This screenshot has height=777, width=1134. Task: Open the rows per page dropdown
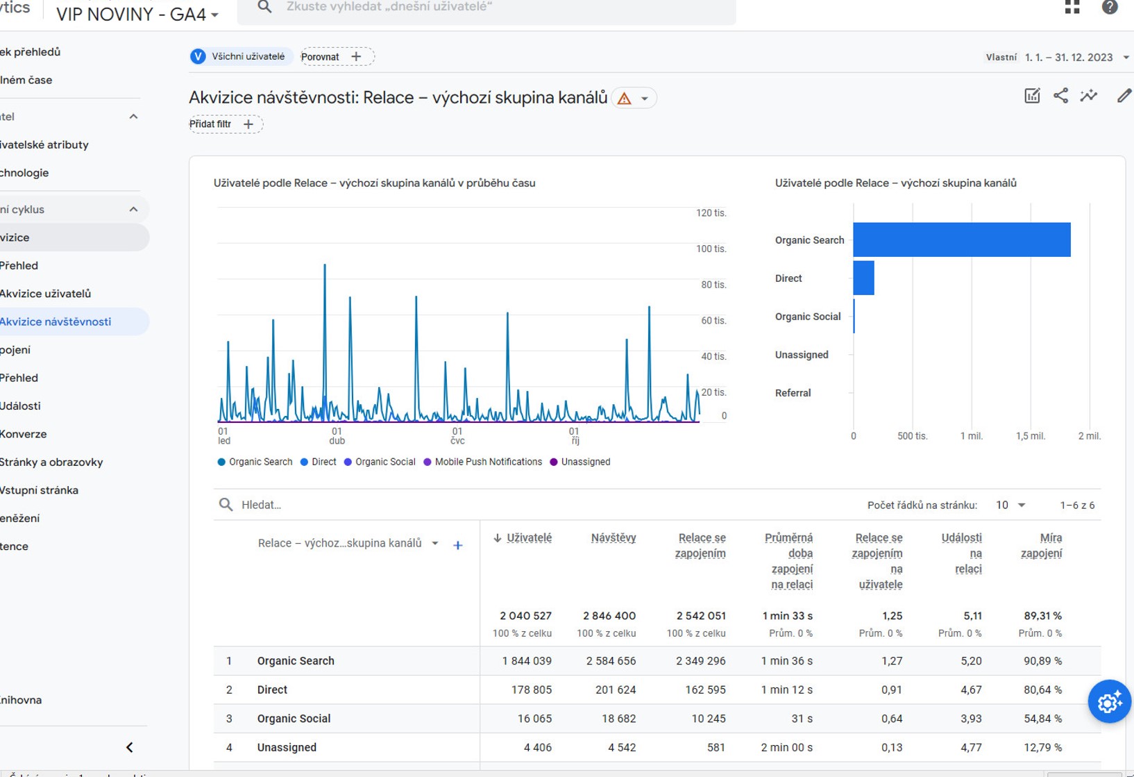(1010, 505)
